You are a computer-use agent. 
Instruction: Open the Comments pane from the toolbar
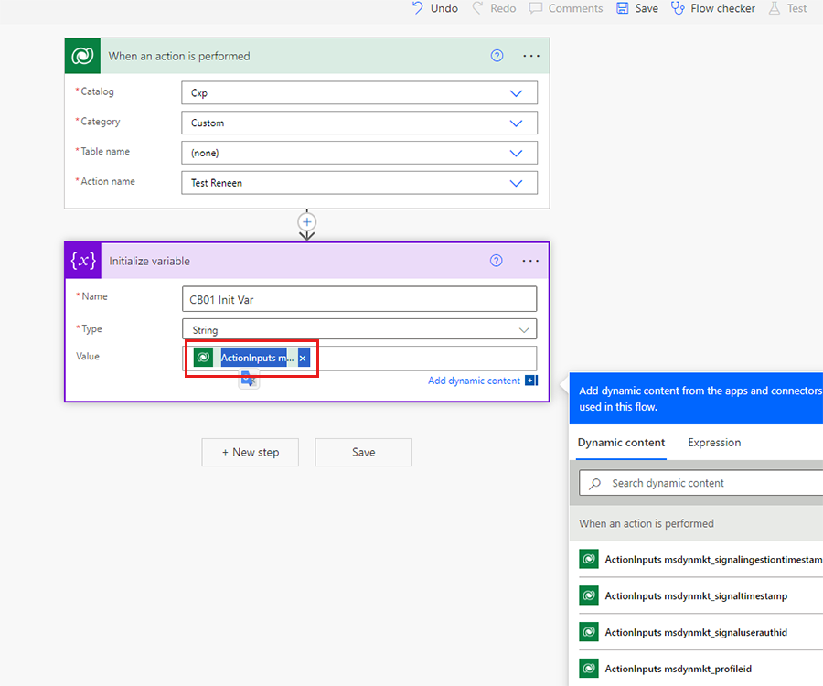coord(566,8)
